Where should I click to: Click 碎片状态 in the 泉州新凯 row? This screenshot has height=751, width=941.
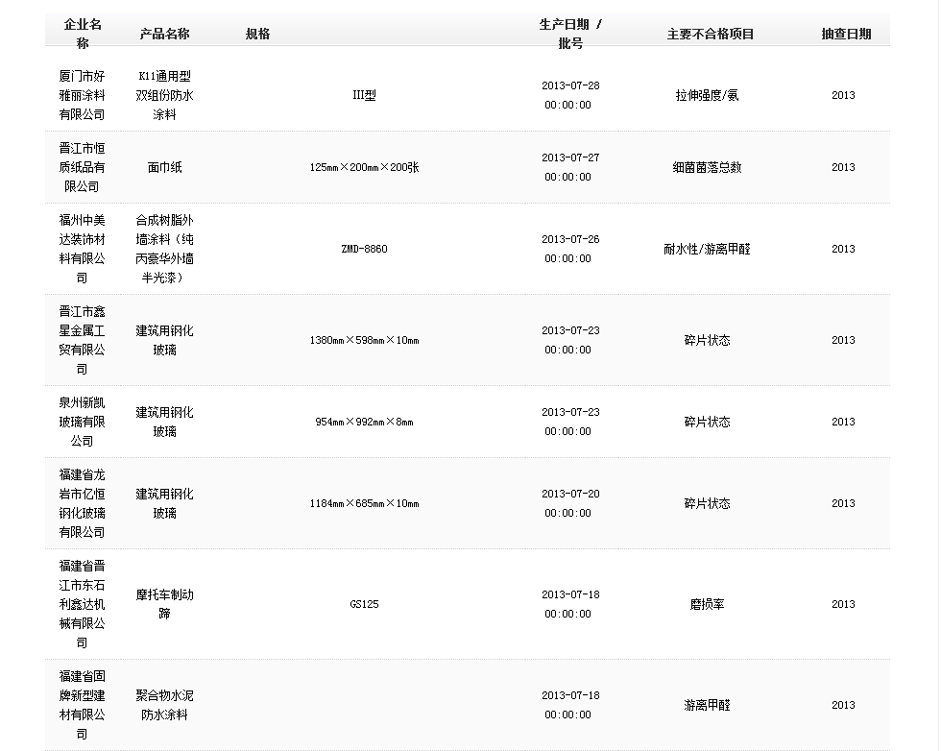tap(707, 422)
